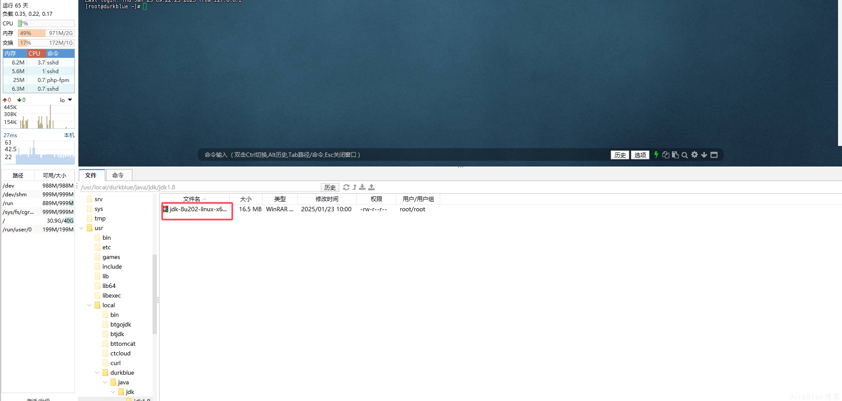The width and height of the screenshot is (842, 401).
Task: Collapse the local folder in the tree
Action: coord(89,305)
